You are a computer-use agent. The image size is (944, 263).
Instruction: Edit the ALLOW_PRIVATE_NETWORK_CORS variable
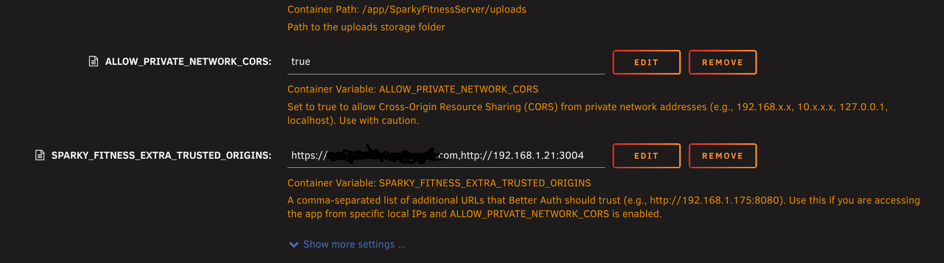tap(647, 62)
